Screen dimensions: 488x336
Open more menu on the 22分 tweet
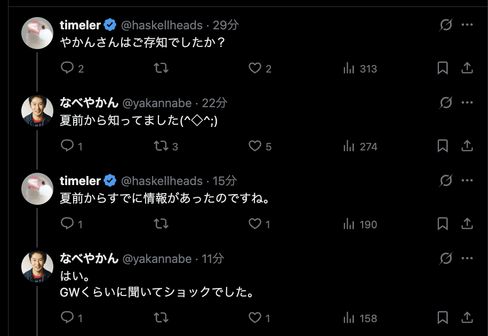pyautogui.click(x=467, y=103)
